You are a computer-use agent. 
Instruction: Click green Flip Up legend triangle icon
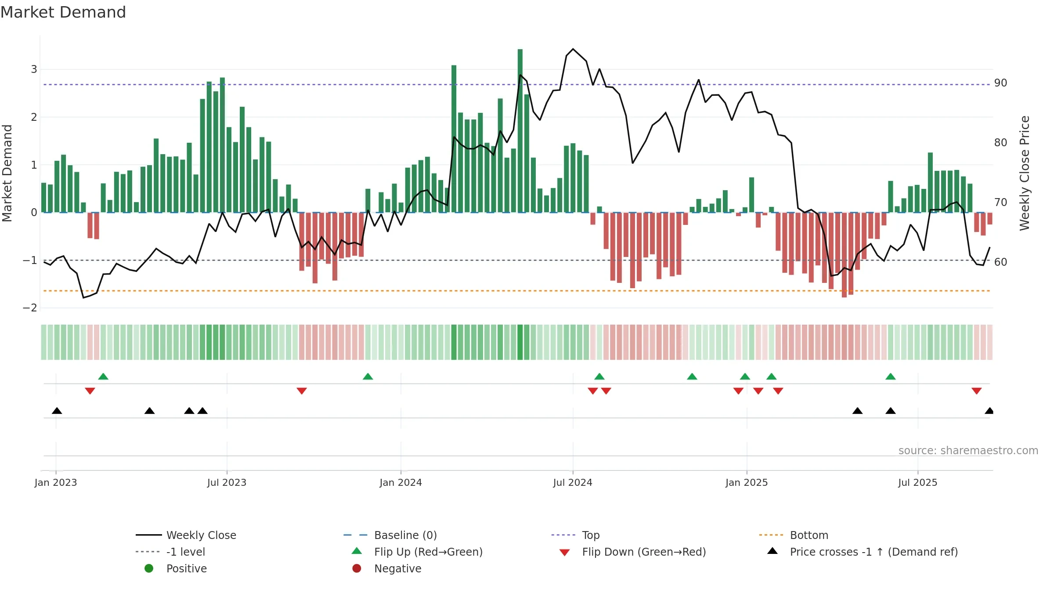[x=357, y=551]
